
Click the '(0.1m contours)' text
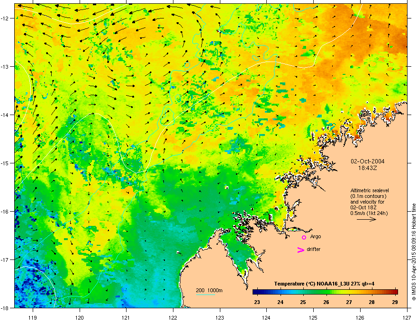pos(368,197)
